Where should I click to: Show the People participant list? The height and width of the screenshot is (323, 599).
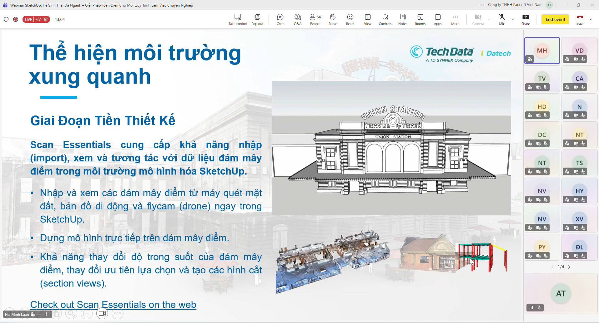pos(315,19)
